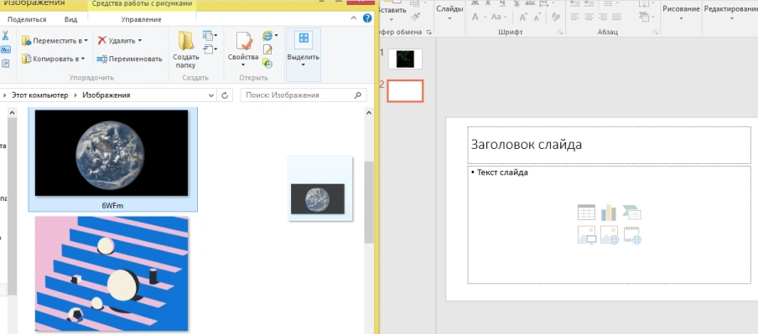Click the Format Painter brush in PowerPoint
The height and width of the screenshot is (334, 758).
coord(415,17)
